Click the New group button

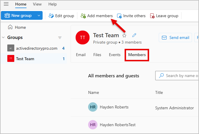coord(18,15)
